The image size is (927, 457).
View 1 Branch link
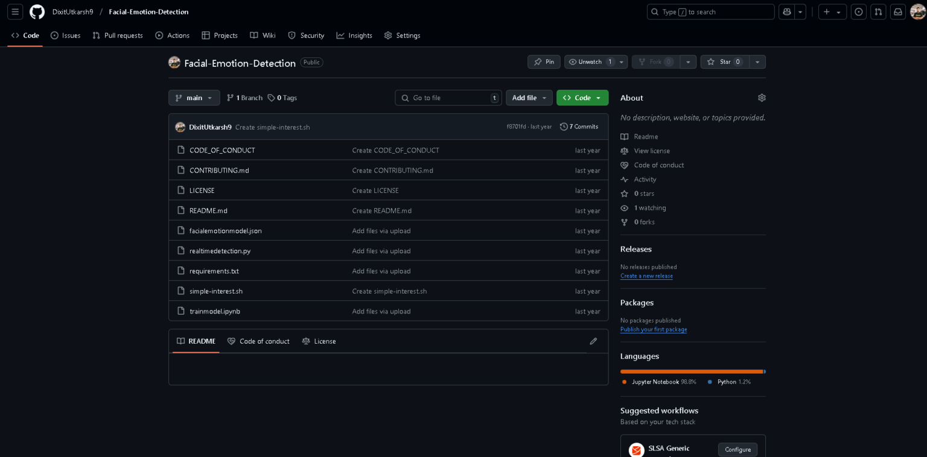click(x=244, y=98)
